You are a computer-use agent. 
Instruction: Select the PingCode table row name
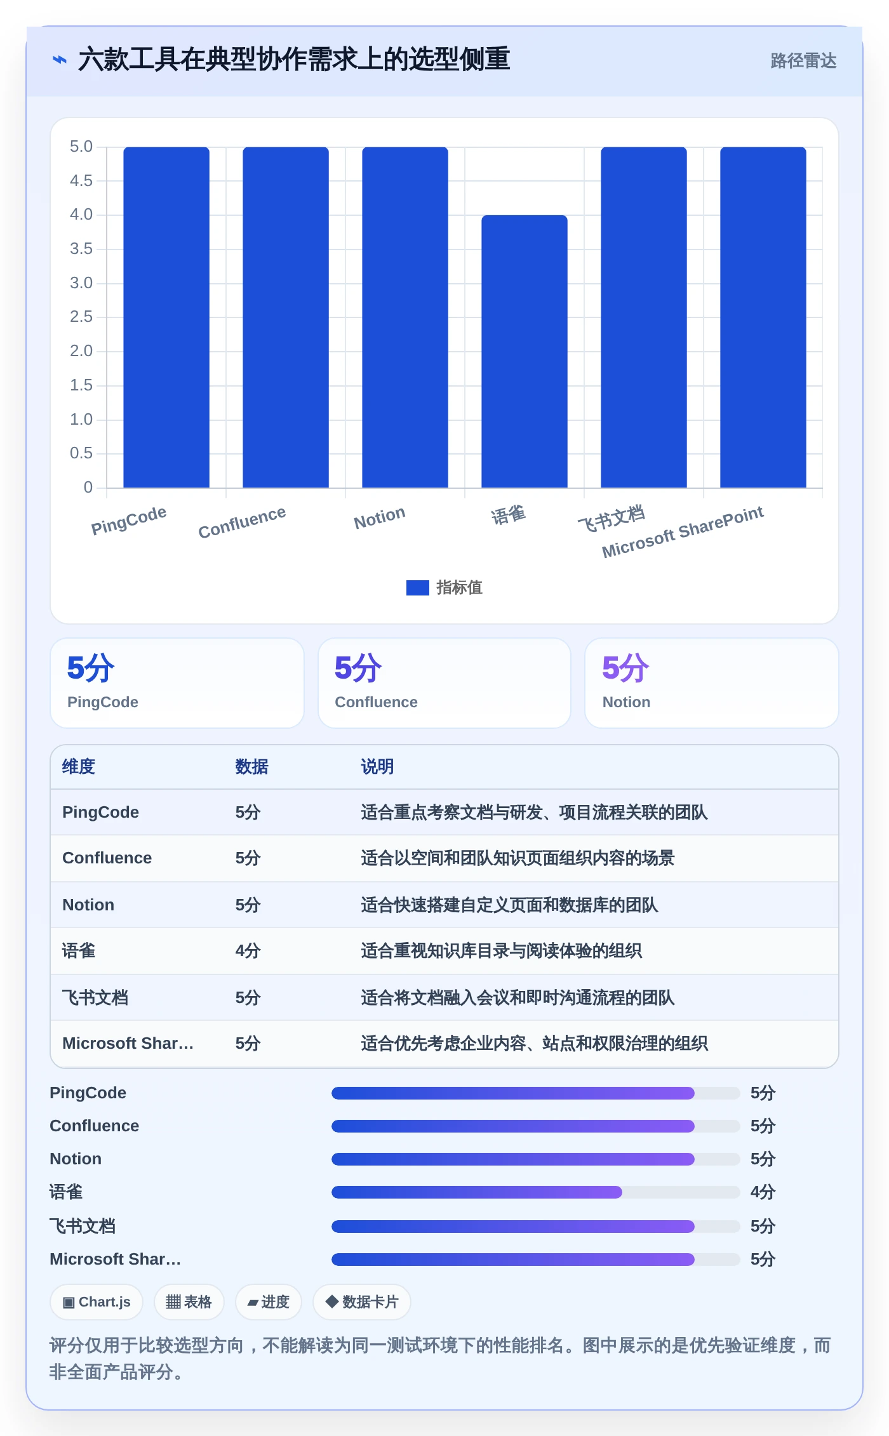coord(100,813)
